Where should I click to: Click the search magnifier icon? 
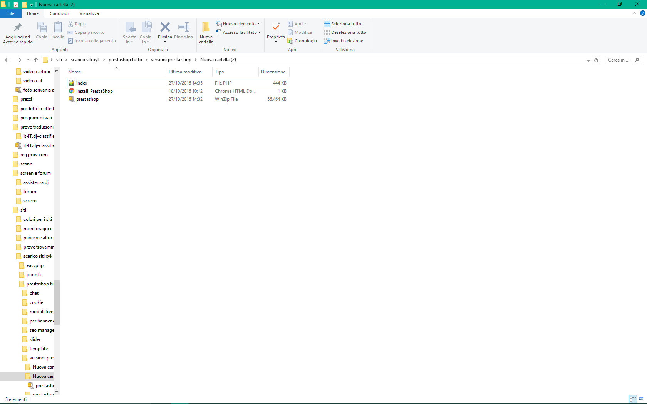click(x=637, y=60)
